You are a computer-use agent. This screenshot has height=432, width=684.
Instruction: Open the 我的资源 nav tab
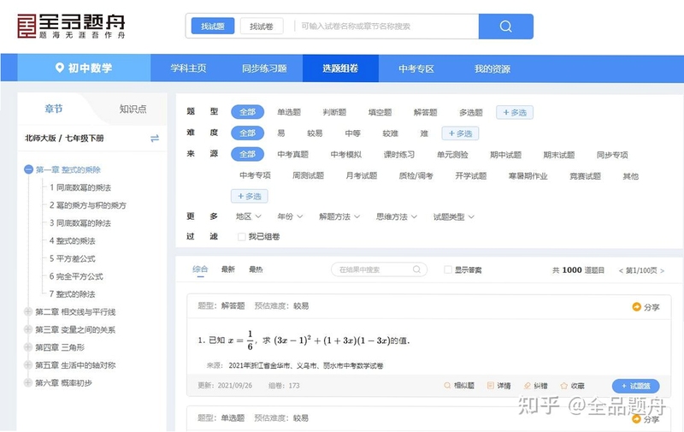(492, 68)
